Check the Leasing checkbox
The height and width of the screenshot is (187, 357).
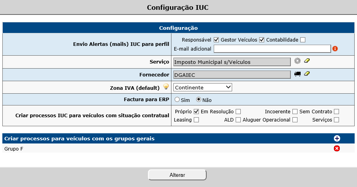[x=196, y=120]
